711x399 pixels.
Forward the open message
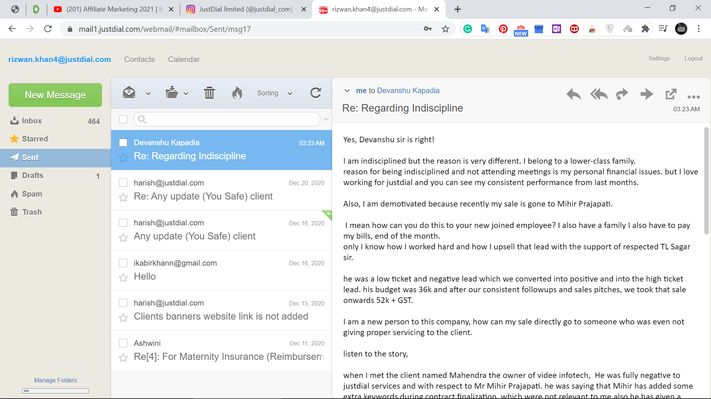pos(622,94)
